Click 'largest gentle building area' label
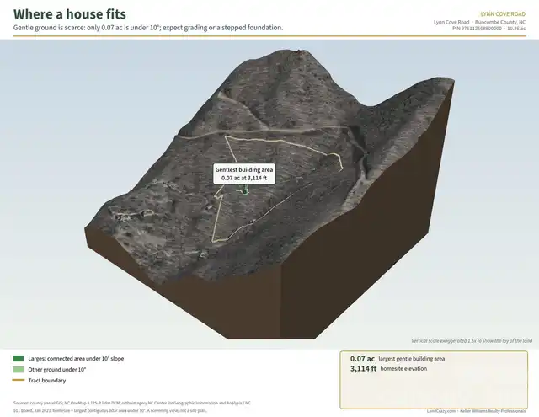Screen dimensions: 539x417 (x=412, y=359)
